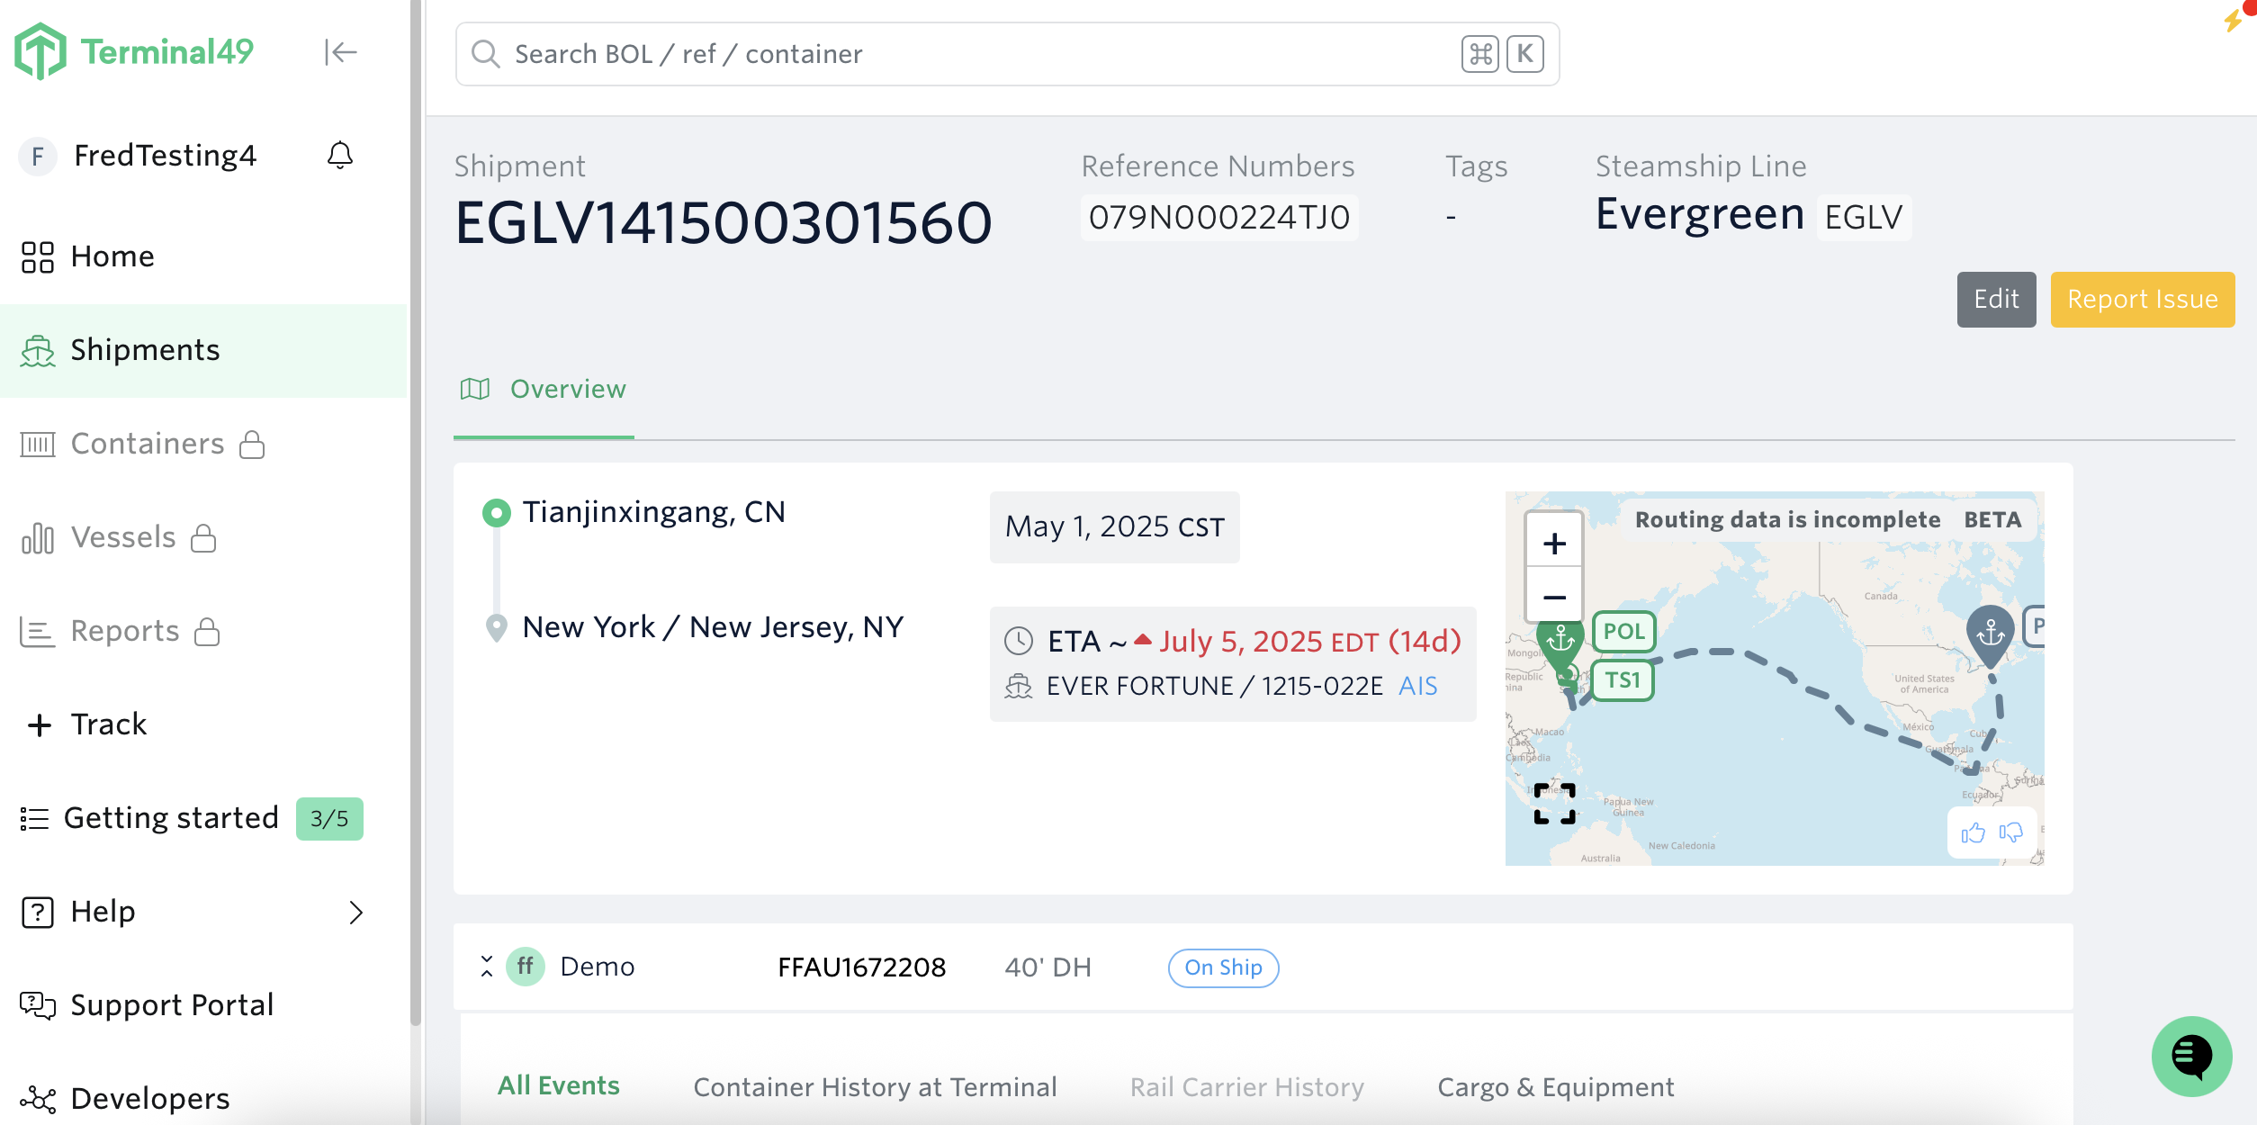Viewport: 2257px width, 1125px height.
Task: Open the AIS vessel link
Action: (1418, 686)
